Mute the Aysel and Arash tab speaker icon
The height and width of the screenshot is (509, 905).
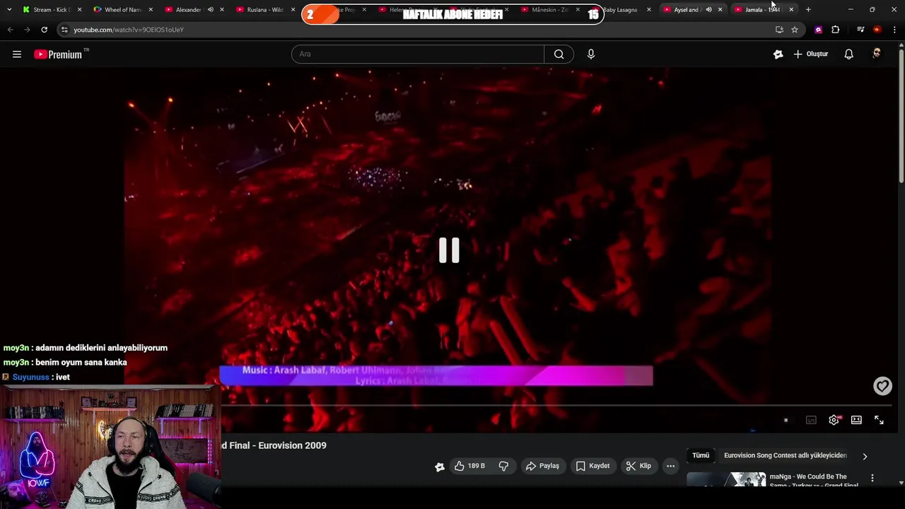(708, 9)
